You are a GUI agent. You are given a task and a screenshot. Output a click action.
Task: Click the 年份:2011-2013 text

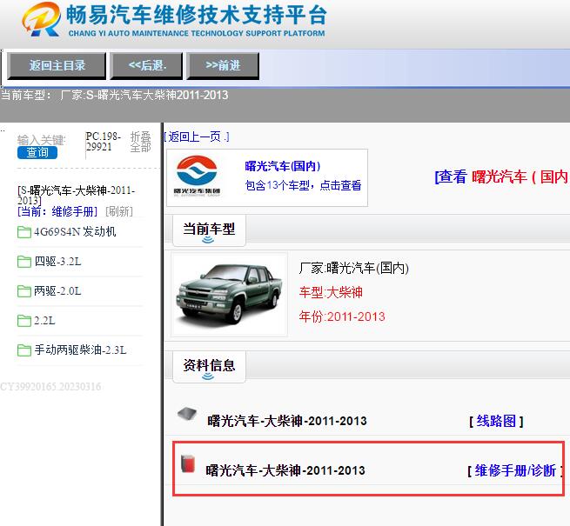(x=342, y=316)
